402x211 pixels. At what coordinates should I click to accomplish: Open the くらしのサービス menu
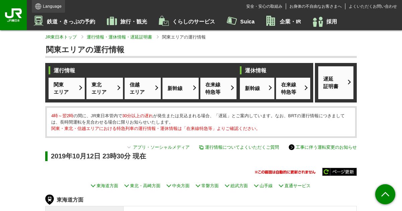tap(187, 21)
